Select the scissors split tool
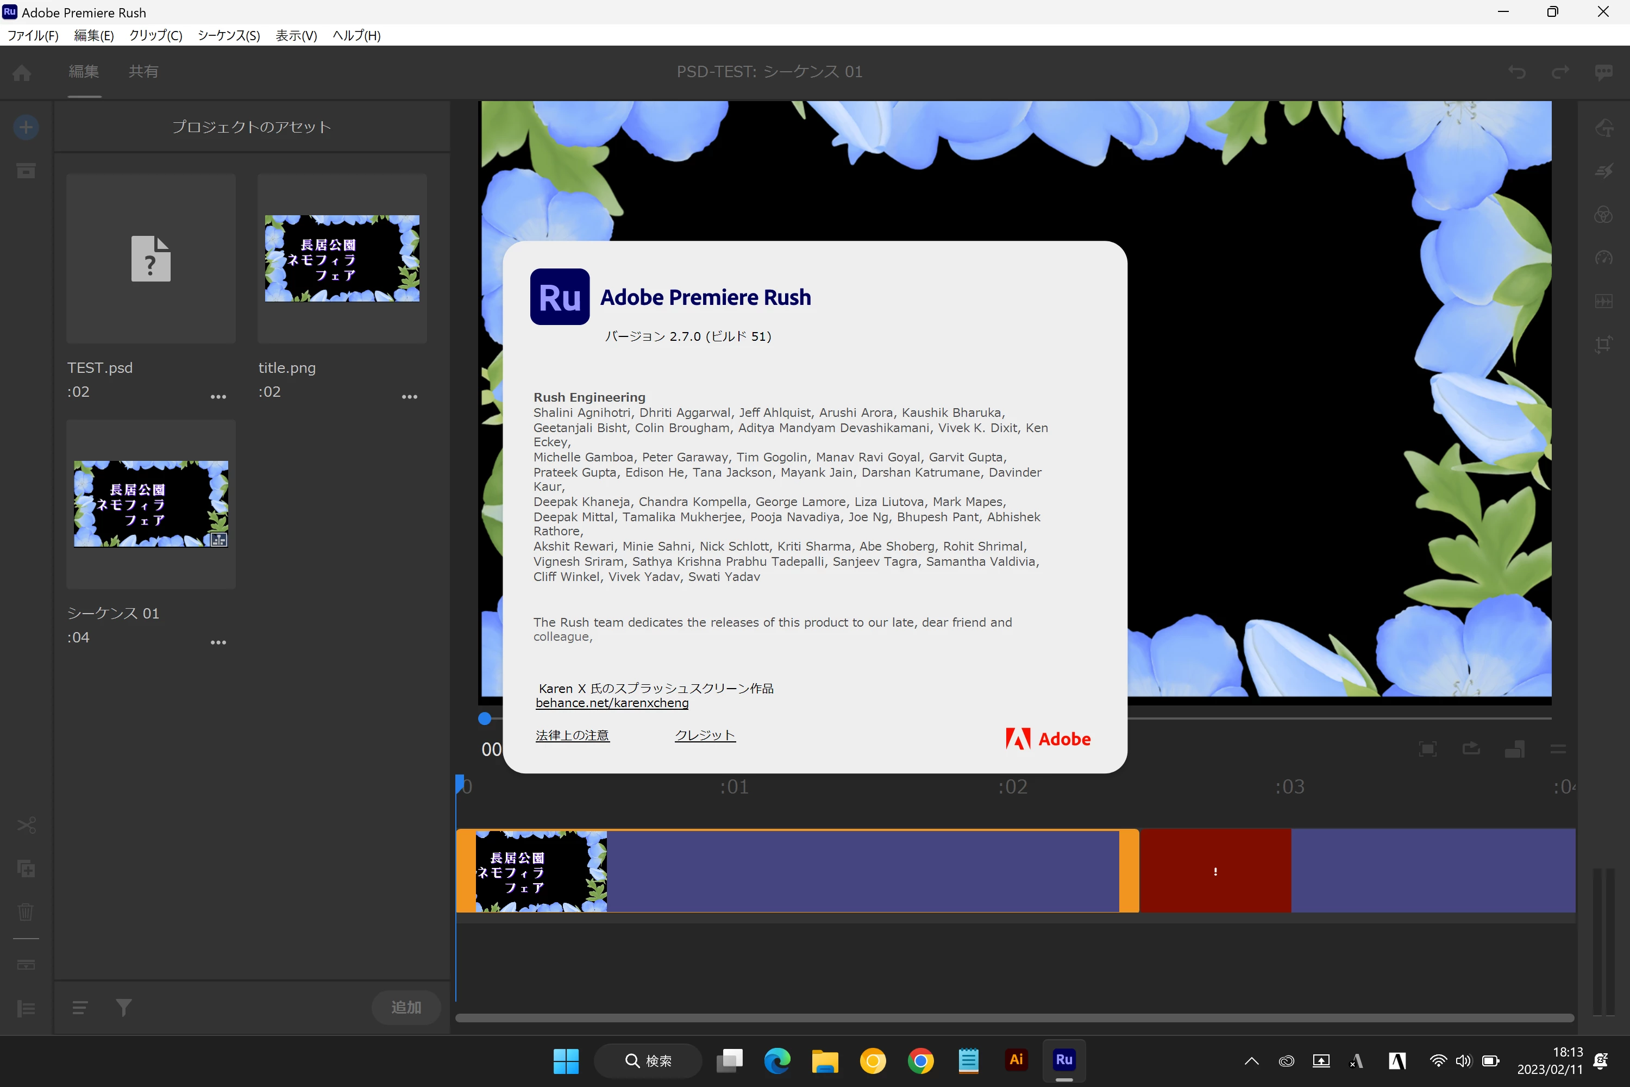 [x=26, y=825]
